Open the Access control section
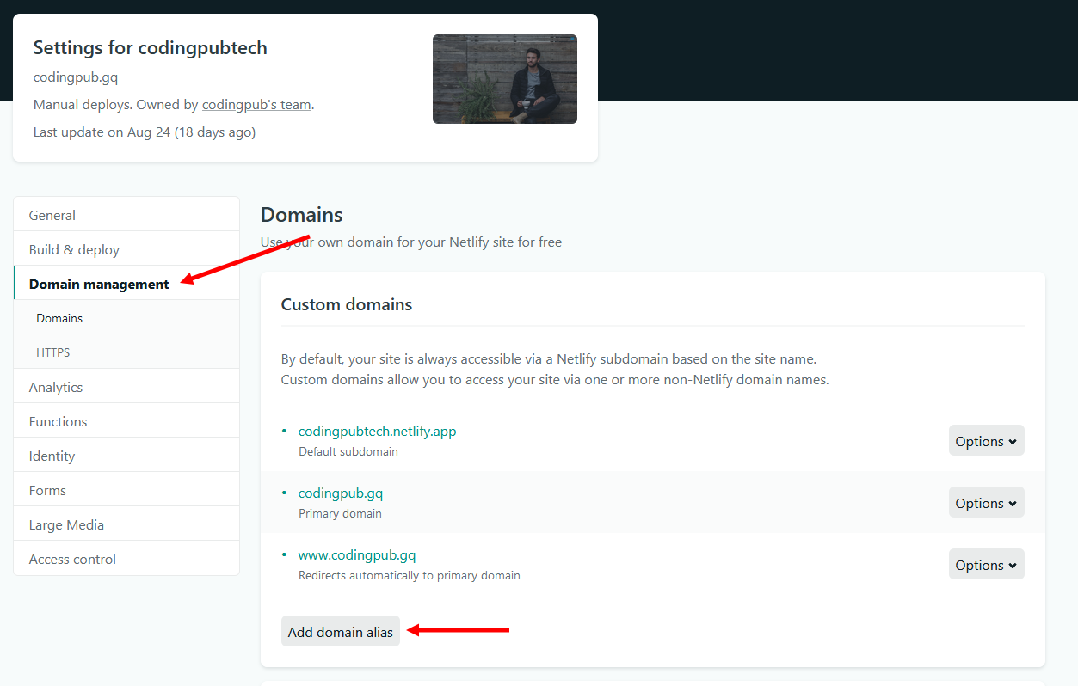This screenshot has height=686, width=1078. click(126, 559)
